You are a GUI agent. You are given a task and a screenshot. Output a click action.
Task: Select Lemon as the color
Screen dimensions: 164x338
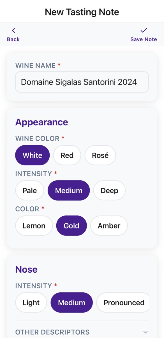coord(34,226)
